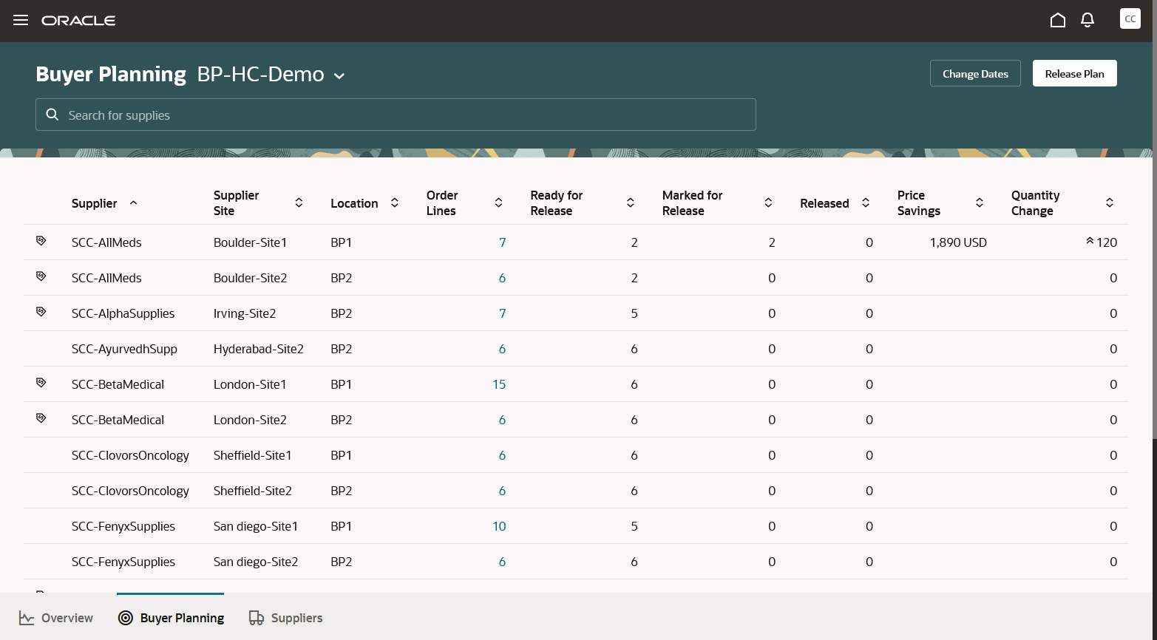The width and height of the screenshot is (1157, 640).
Task: Sort by Supplier Site column
Action: (299, 202)
